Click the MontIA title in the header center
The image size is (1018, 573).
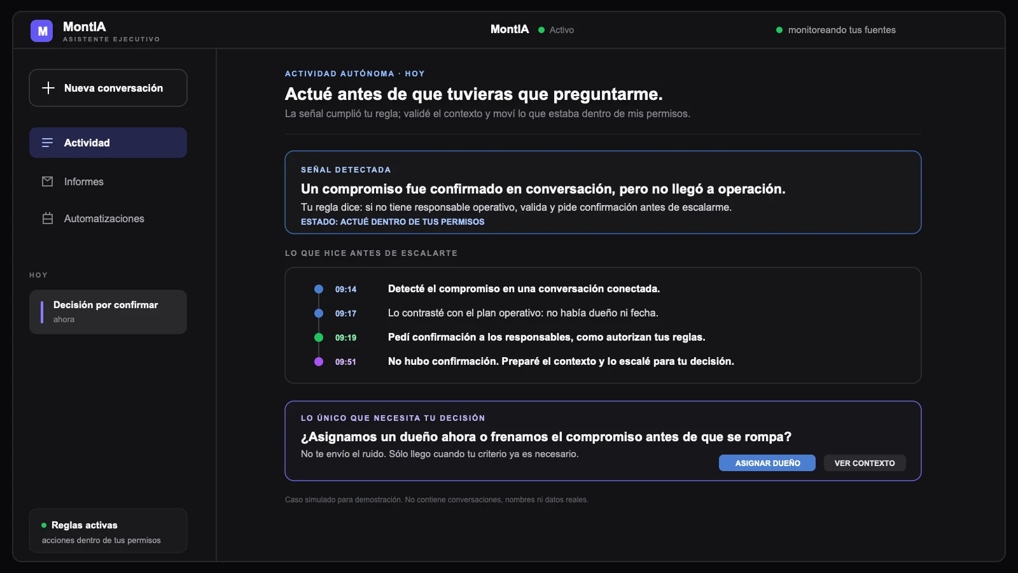[510, 29]
